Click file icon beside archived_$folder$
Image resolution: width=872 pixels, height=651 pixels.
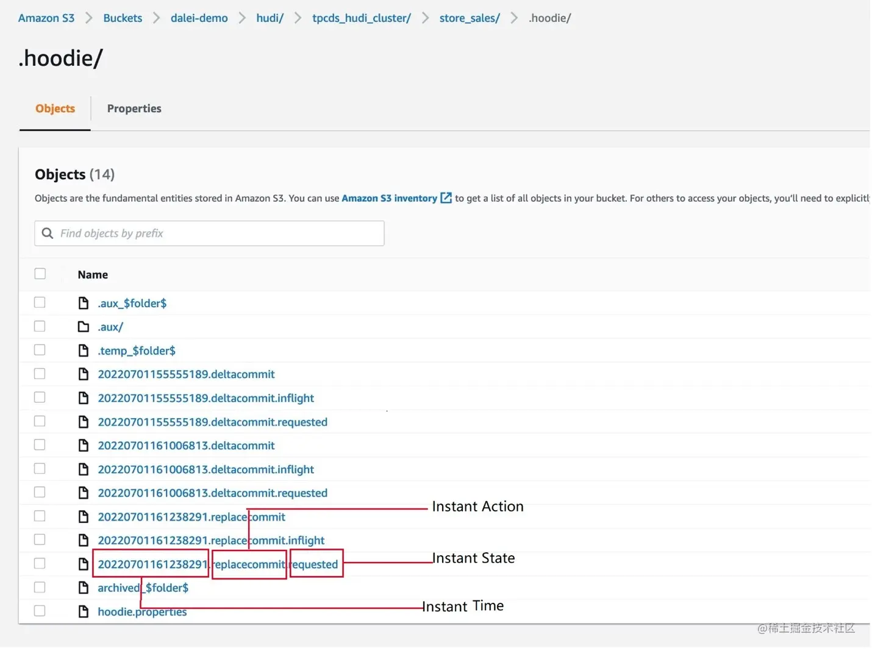[x=84, y=588]
